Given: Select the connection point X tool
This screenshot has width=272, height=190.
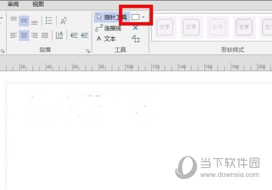Looking at the screenshot, I should tap(135, 28).
